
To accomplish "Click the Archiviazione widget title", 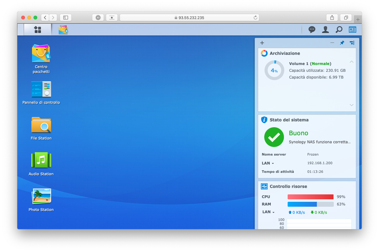I will click(285, 53).
